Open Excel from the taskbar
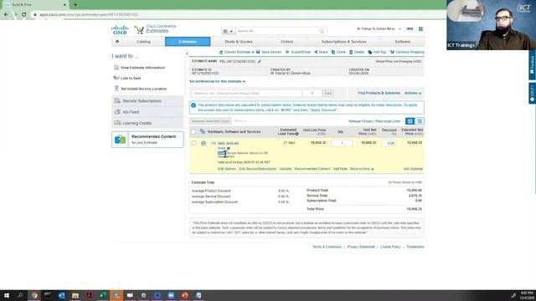This screenshot has height=301, width=536. pyautogui.click(x=102, y=295)
